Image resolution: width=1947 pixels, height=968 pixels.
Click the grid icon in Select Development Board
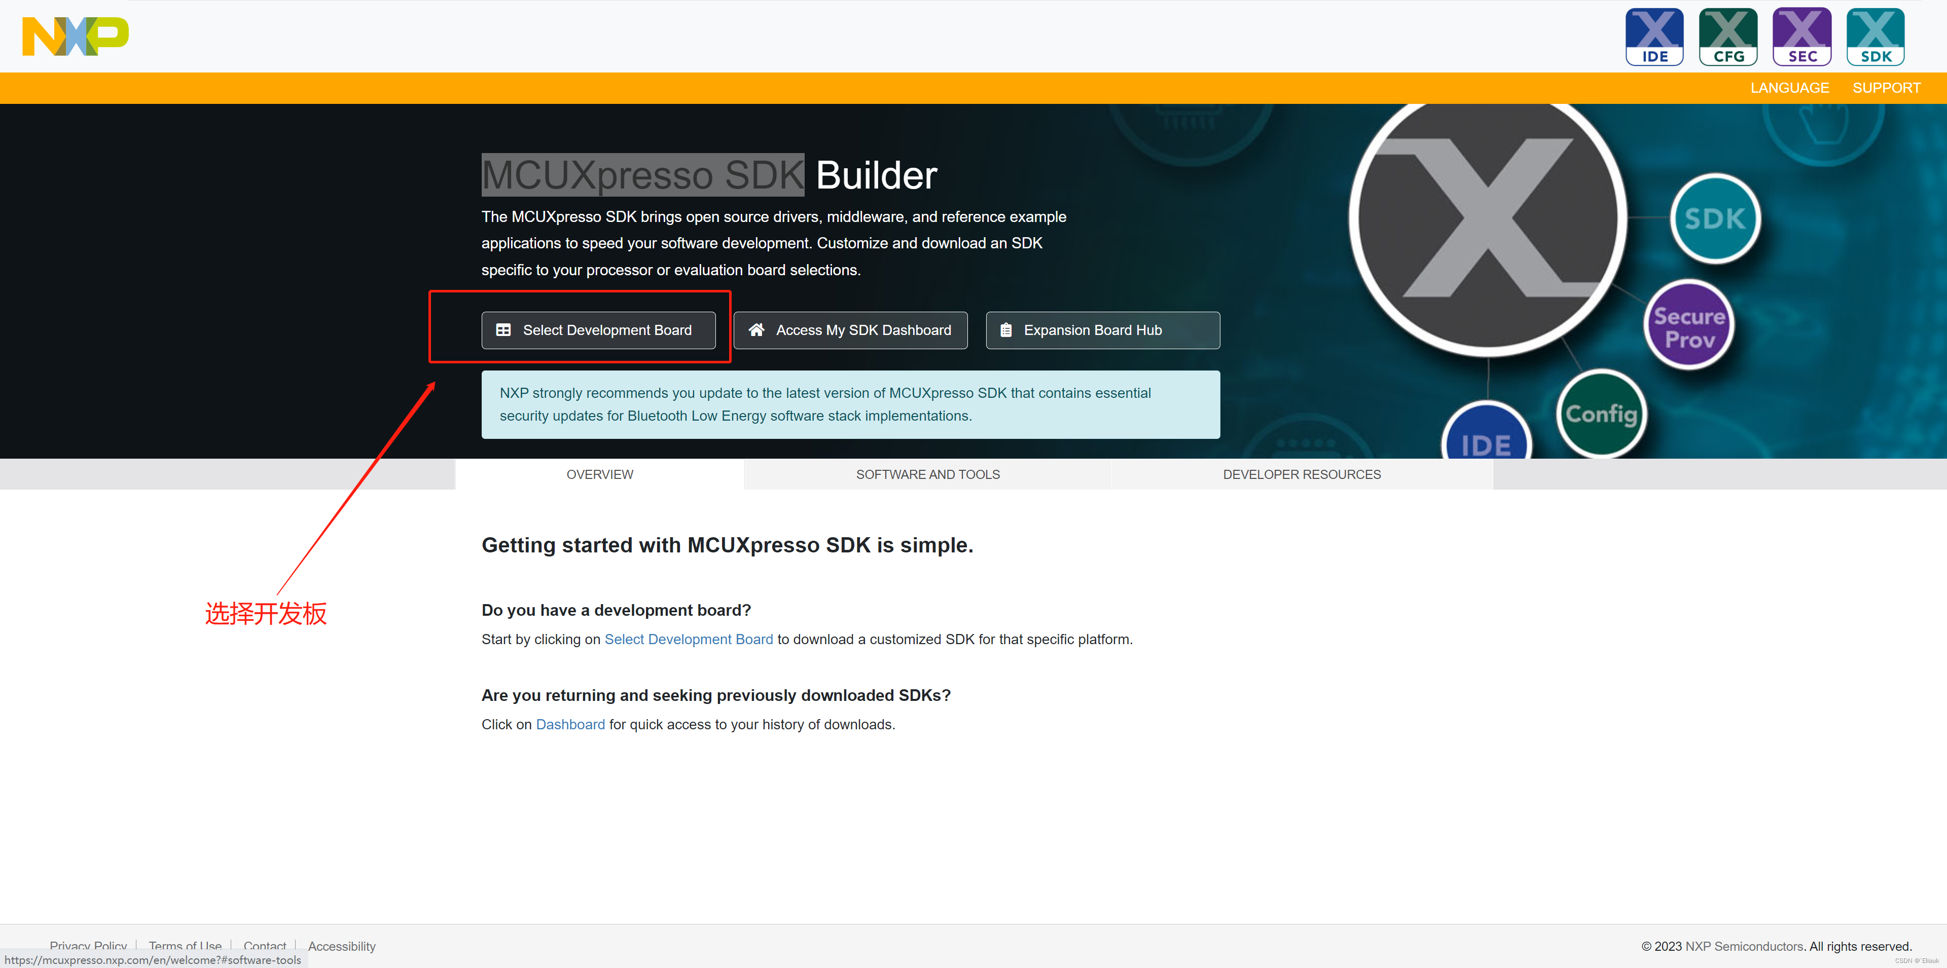[503, 330]
